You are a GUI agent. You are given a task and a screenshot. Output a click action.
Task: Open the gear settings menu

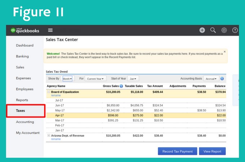coord(224,30)
